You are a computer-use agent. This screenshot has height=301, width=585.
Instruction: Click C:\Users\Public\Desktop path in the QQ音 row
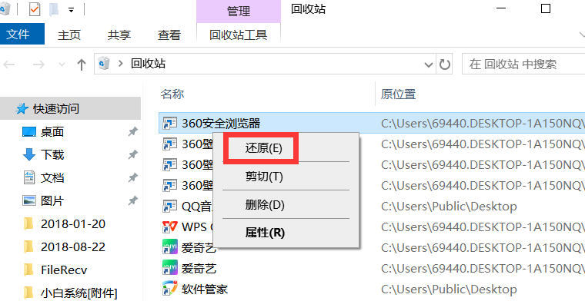point(449,206)
